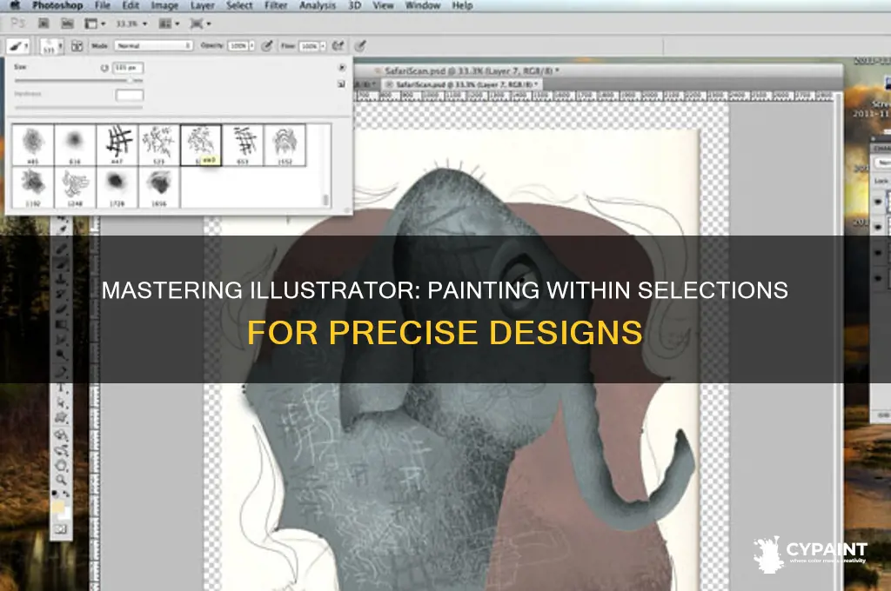Open the Brush Preset picker dropdown

tap(51, 46)
